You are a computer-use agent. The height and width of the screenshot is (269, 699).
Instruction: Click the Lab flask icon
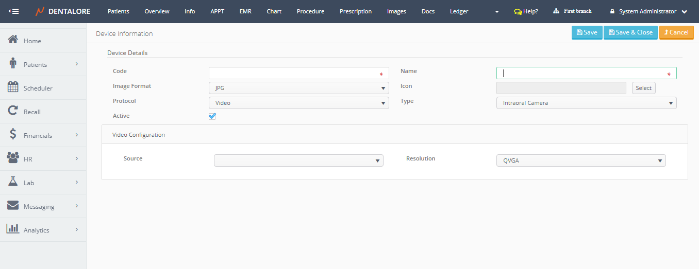coord(13,182)
